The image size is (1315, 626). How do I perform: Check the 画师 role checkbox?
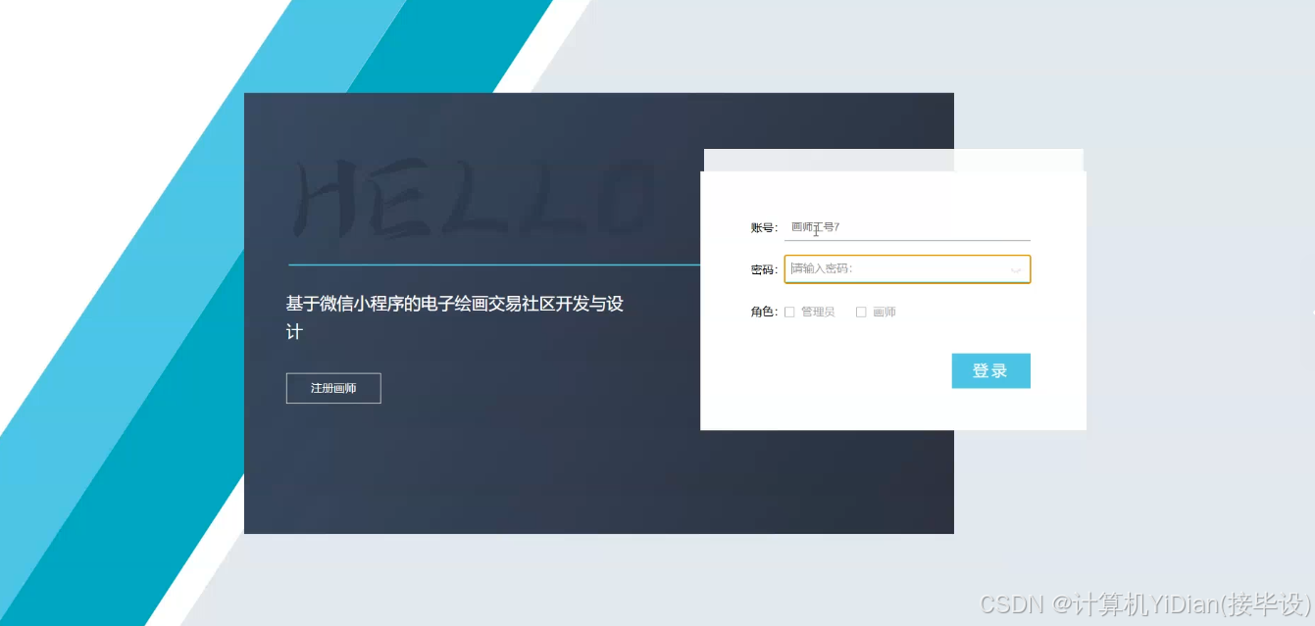click(x=861, y=312)
